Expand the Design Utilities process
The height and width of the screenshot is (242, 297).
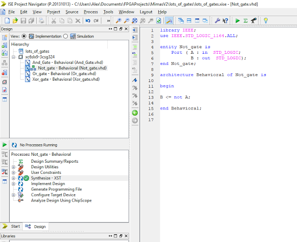pyautogui.click(x=13, y=167)
